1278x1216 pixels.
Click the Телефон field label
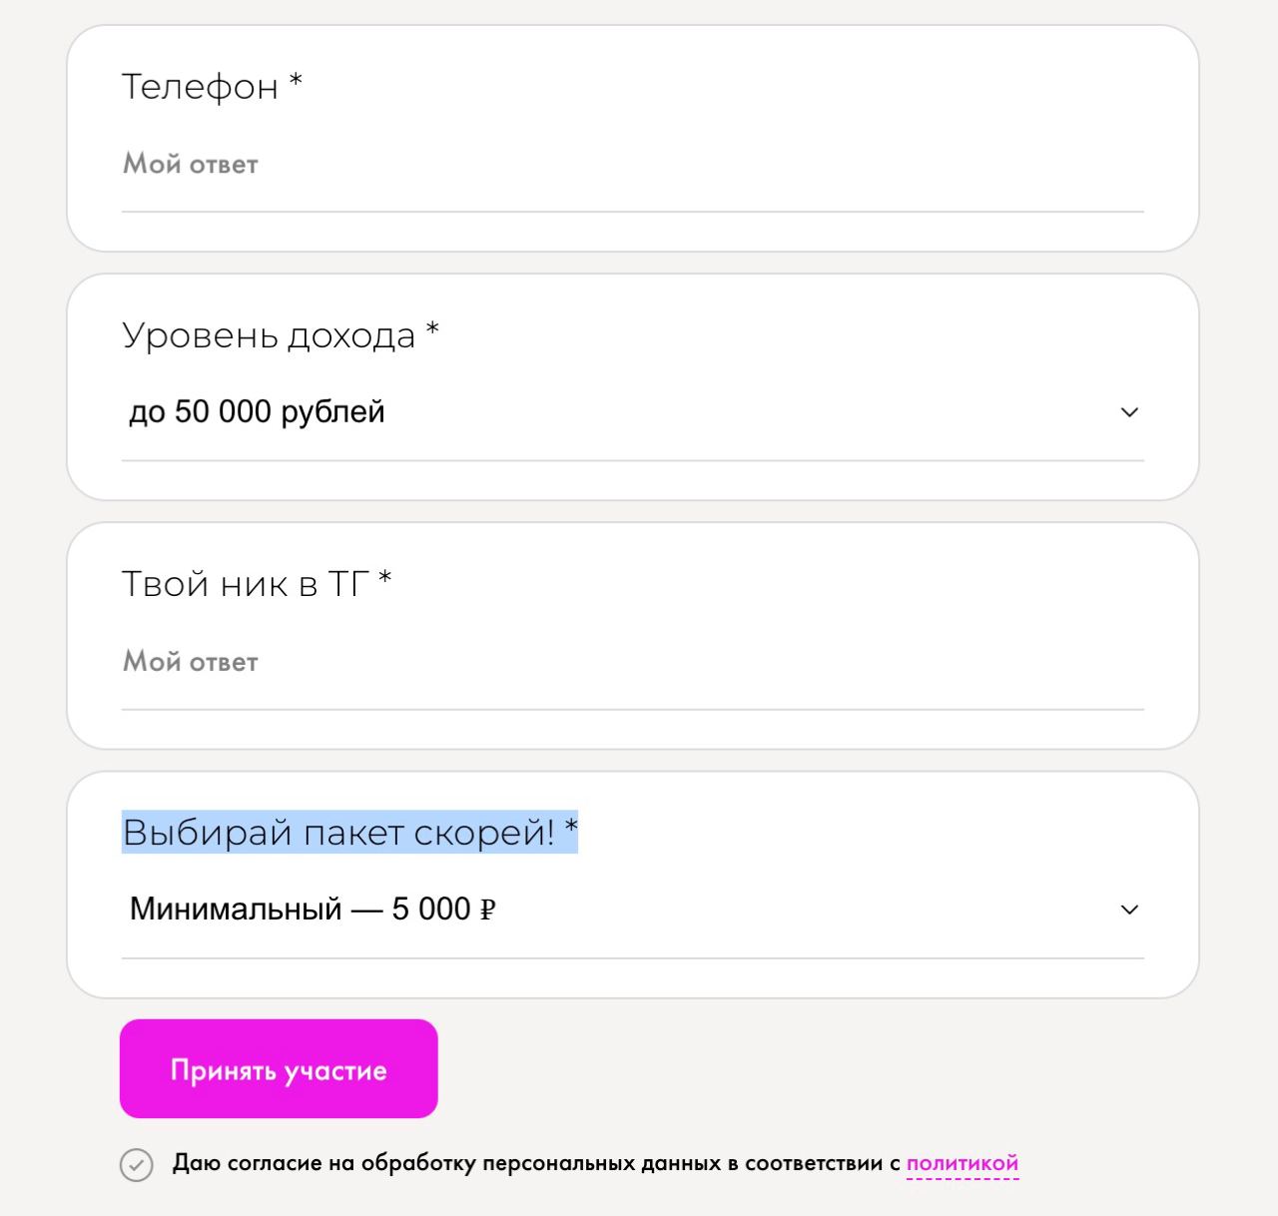point(200,87)
